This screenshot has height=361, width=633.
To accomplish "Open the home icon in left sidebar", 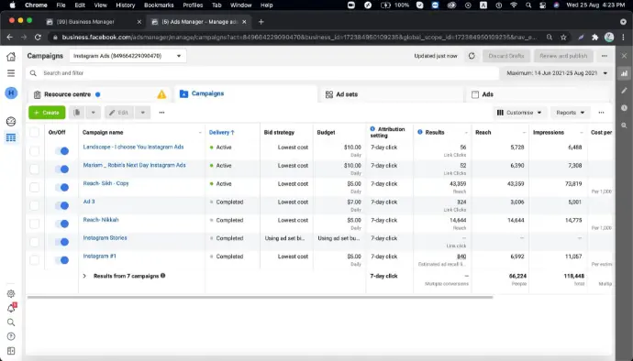I will coord(11,57).
